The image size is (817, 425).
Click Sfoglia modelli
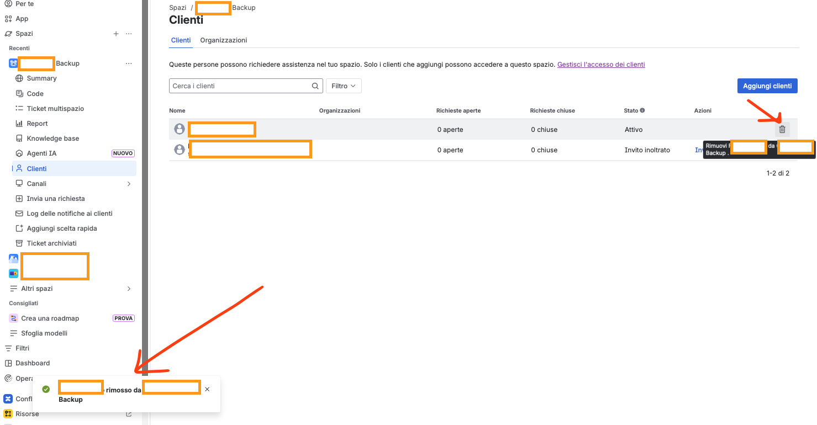(44, 333)
